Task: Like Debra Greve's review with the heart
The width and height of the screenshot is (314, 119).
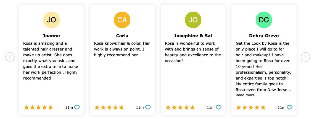Action: 290,108
